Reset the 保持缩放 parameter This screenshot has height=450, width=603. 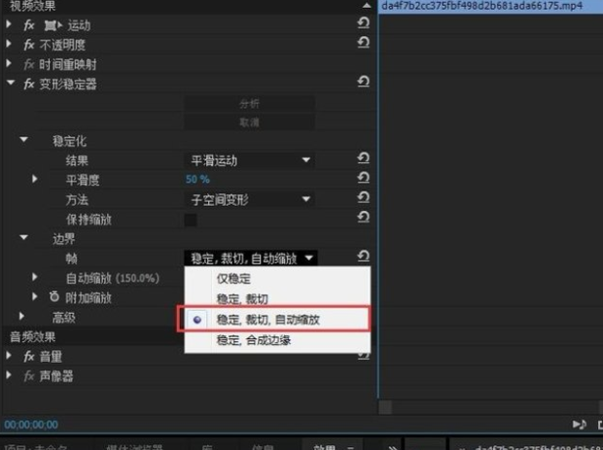click(363, 217)
